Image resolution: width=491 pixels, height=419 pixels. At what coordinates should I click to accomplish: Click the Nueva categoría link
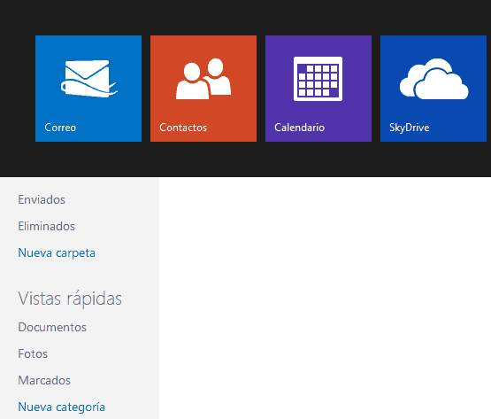click(x=62, y=407)
